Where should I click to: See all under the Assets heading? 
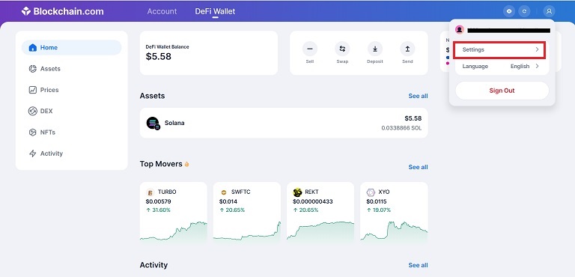point(418,96)
